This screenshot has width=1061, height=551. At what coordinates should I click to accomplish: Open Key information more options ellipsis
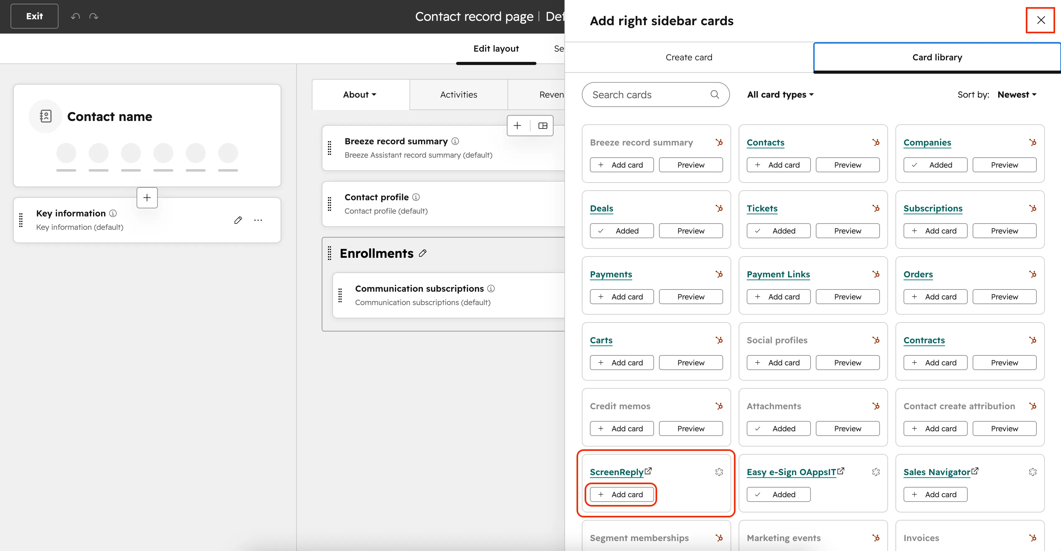coord(258,220)
